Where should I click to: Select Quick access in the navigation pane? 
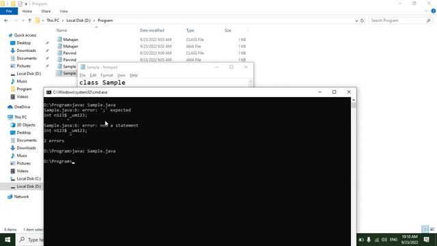tap(25, 35)
